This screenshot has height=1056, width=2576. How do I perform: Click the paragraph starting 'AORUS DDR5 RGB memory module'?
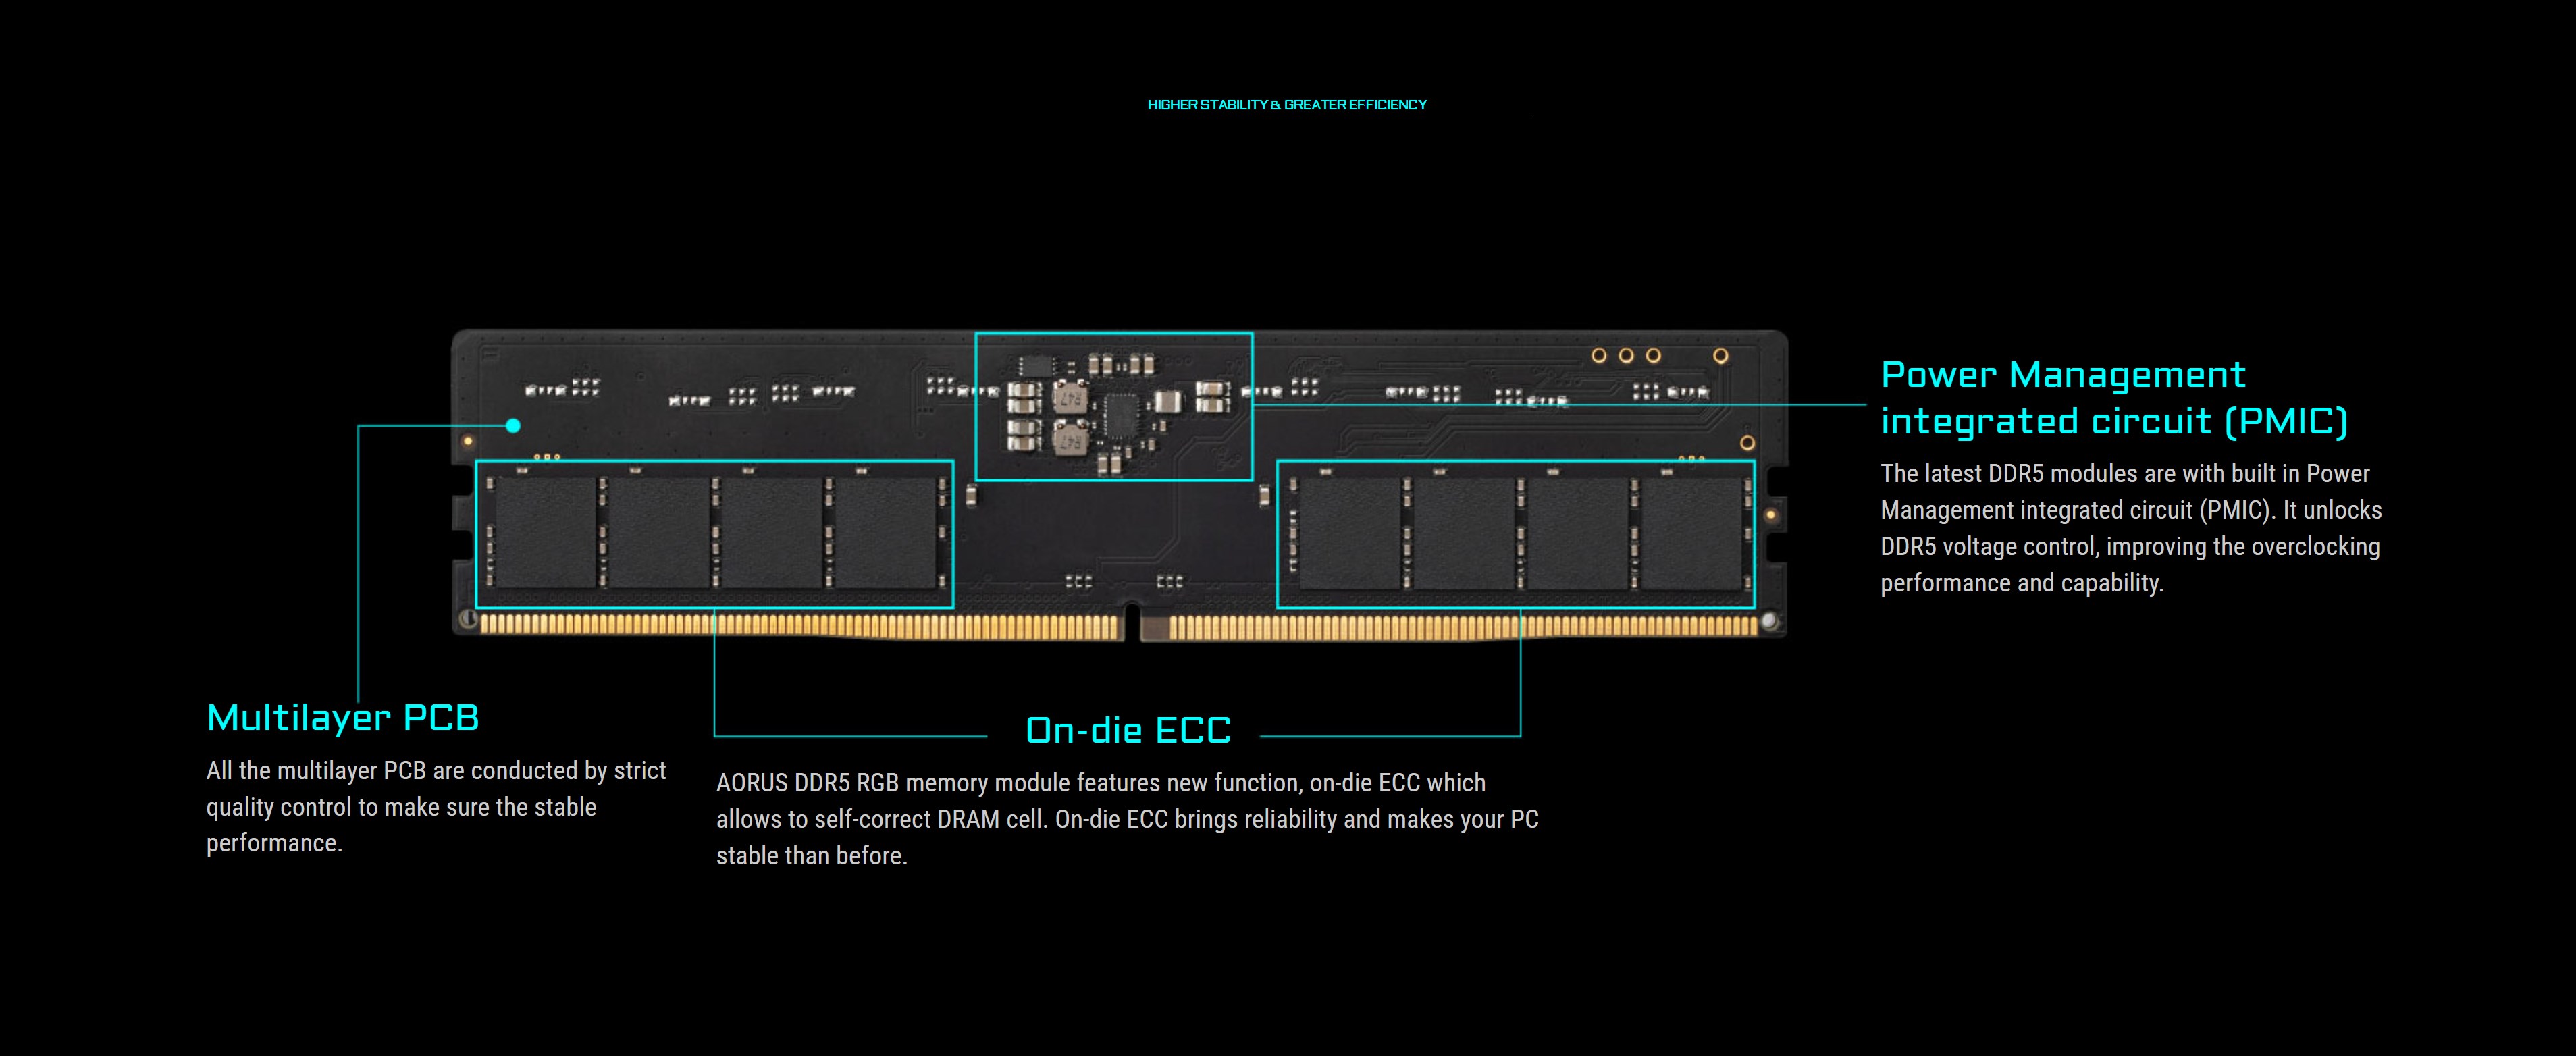coord(1127,819)
